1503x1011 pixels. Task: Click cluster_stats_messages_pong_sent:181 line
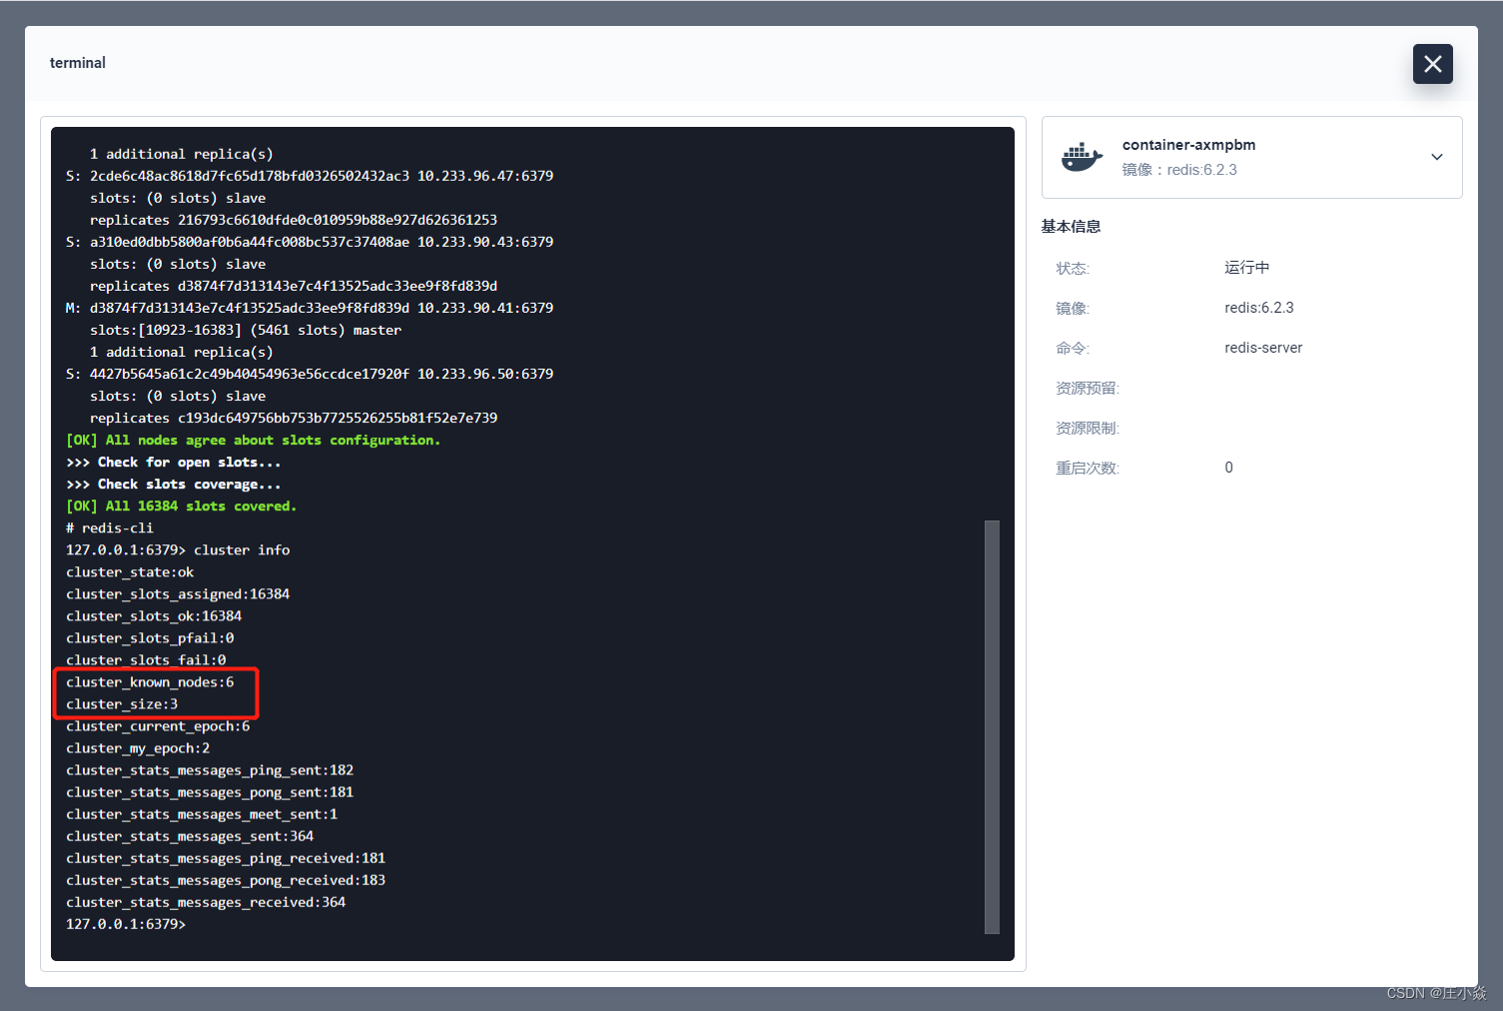210,792
